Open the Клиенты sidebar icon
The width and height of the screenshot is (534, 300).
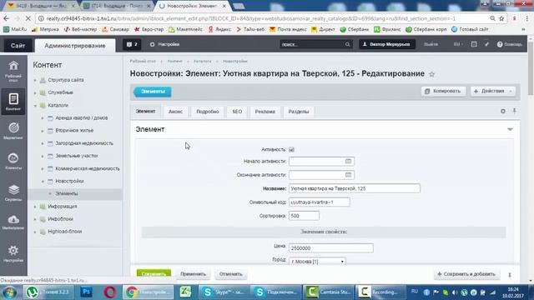(x=13, y=161)
